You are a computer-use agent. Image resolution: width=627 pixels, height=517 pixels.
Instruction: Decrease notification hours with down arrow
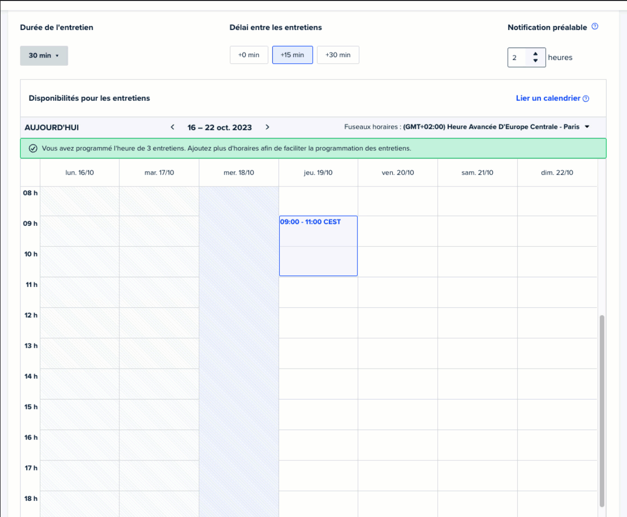536,61
